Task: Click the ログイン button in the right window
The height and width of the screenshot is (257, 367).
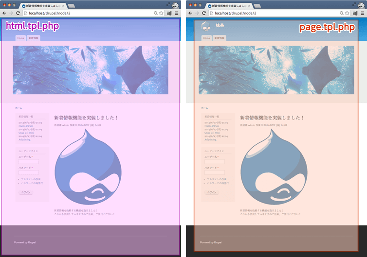Action: [212, 192]
